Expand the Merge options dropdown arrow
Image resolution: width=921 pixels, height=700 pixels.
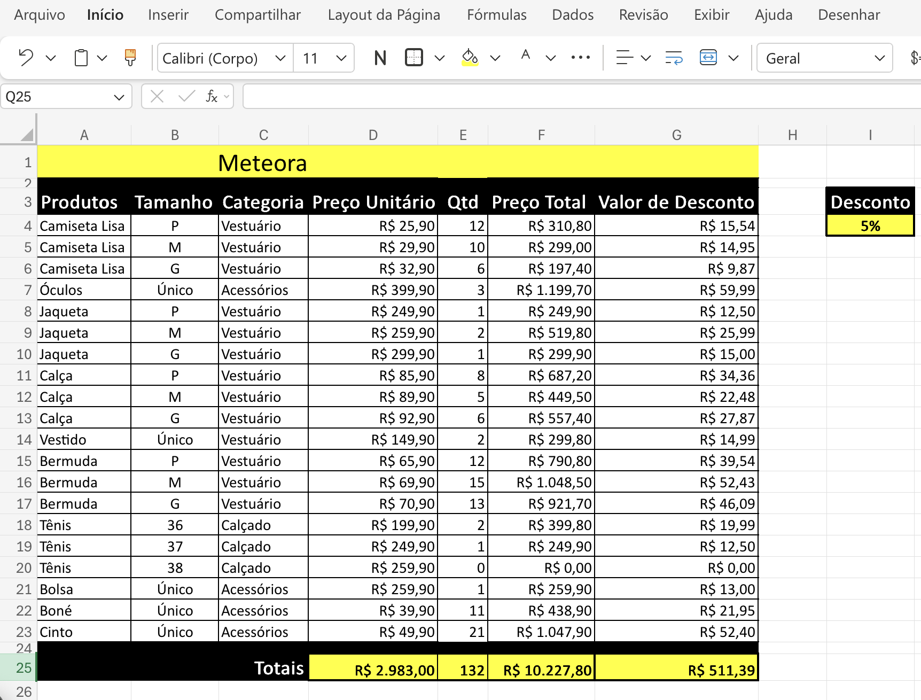[733, 58]
